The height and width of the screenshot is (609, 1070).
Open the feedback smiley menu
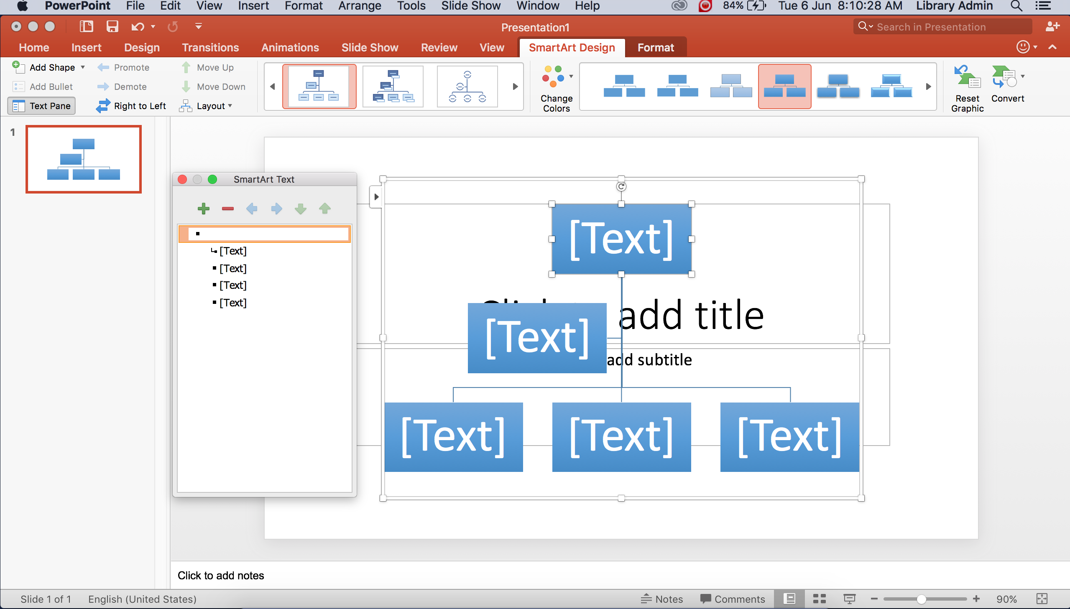(1026, 47)
